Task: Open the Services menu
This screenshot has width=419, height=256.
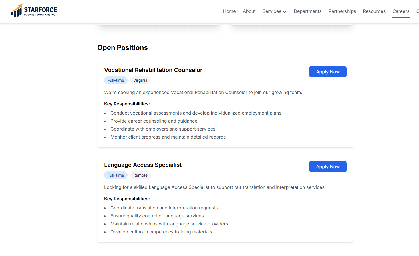Action: [x=272, y=11]
